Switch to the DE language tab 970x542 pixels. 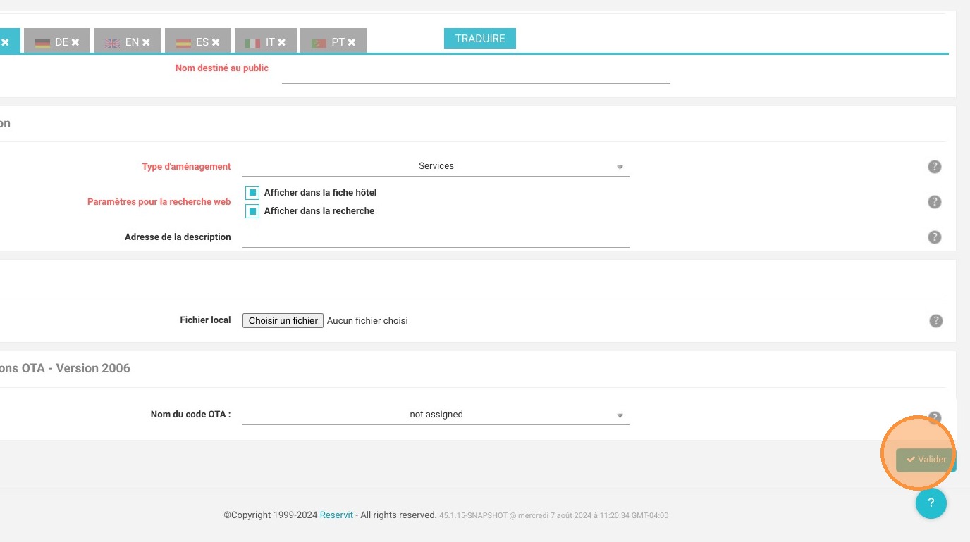57,40
